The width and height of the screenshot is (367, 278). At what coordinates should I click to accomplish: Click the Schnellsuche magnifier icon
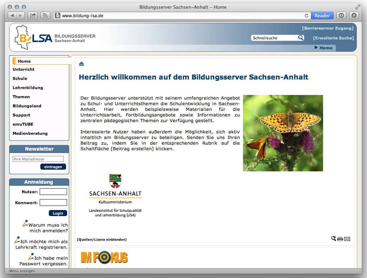tap(301, 38)
